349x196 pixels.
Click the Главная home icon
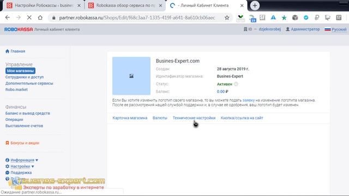(x=7, y=51)
